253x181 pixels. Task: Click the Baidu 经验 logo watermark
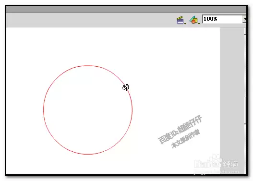click(216, 163)
